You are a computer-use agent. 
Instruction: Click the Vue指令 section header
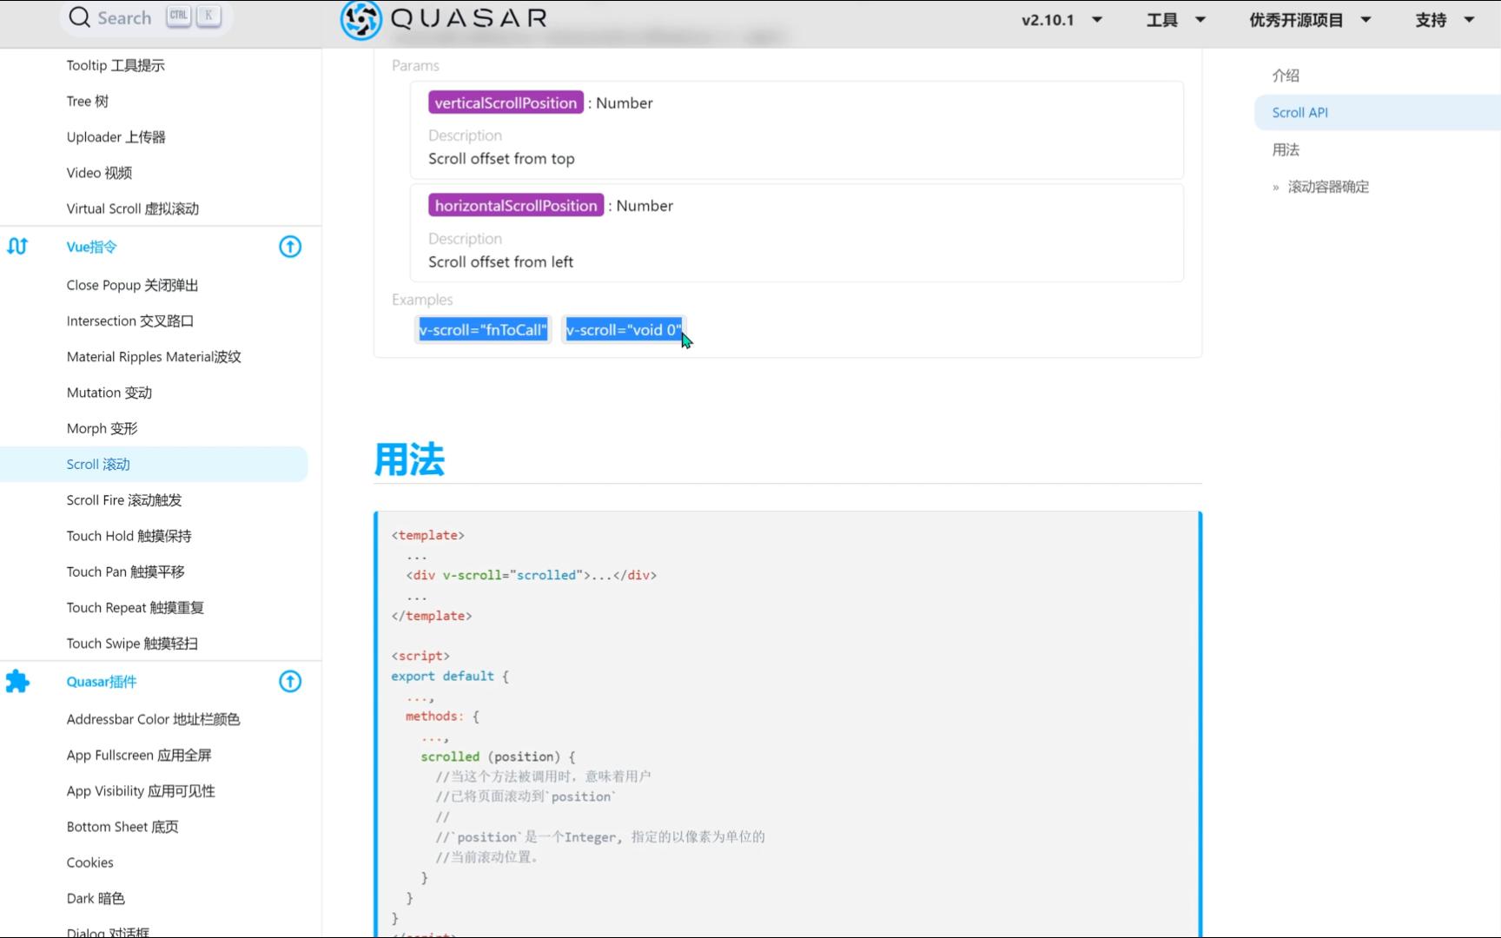pos(91,247)
